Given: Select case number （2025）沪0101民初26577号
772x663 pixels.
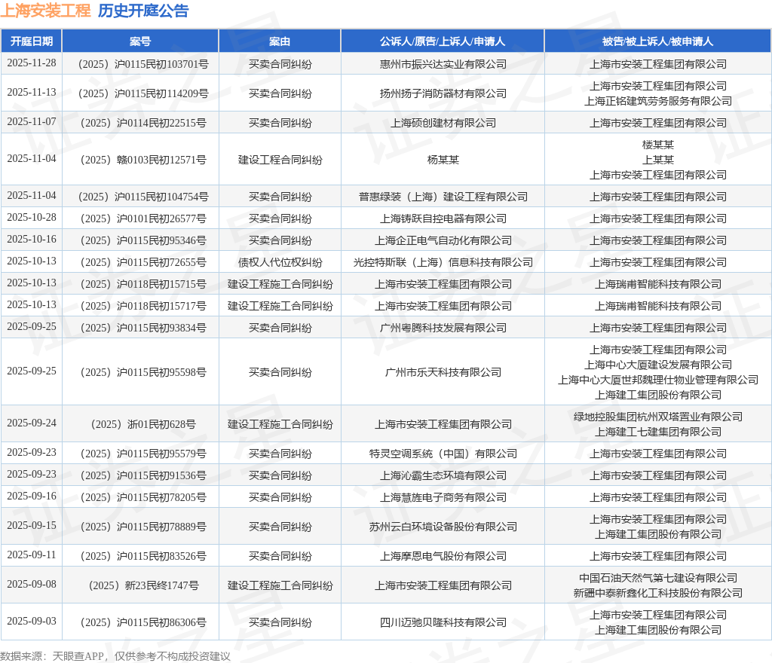Looking at the screenshot, I should tap(140, 219).
